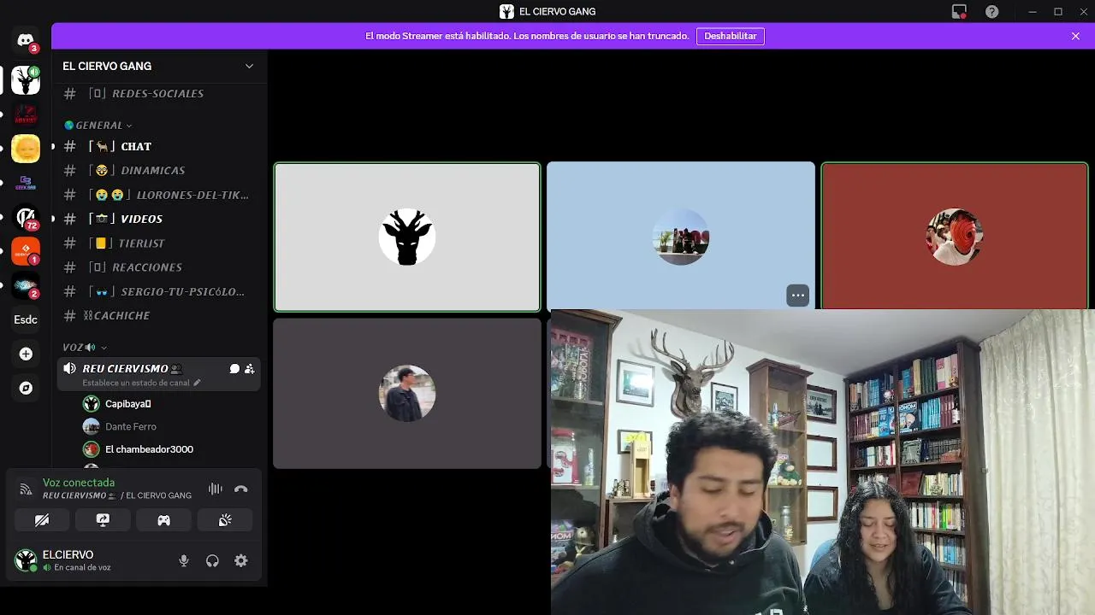The image size is (1095, 615).
Task: Collapse the GENERAL channel category
Action: click(x=97, y=126)
